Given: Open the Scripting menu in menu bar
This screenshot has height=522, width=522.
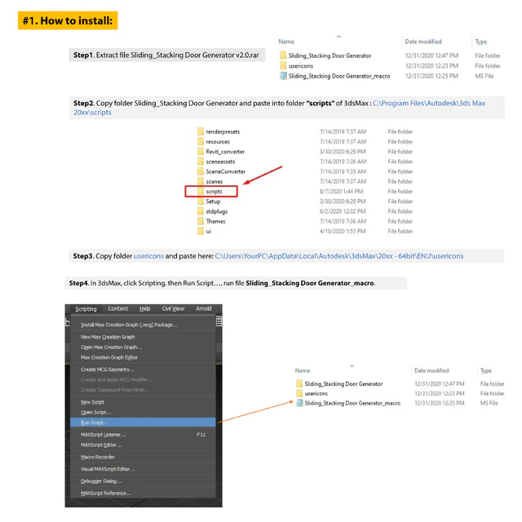Looking at the screenshot, I should 86,309.
